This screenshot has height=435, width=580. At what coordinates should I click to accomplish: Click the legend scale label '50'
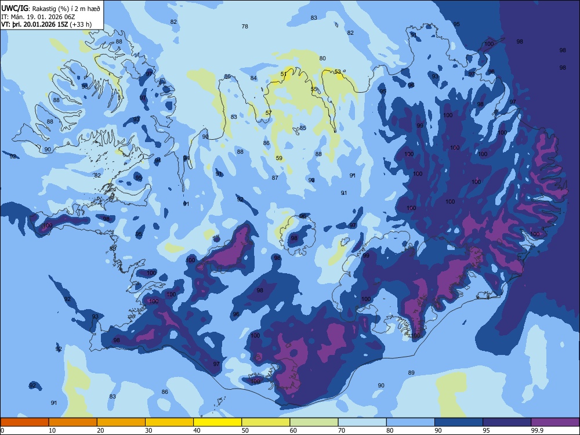coord(245,430)
